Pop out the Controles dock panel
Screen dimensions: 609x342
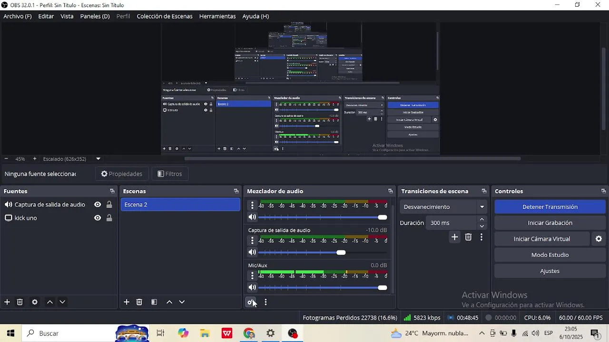(603, 191)
